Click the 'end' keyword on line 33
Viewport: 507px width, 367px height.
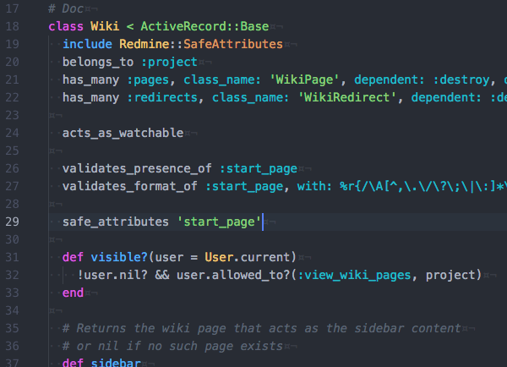click(73, 293)
